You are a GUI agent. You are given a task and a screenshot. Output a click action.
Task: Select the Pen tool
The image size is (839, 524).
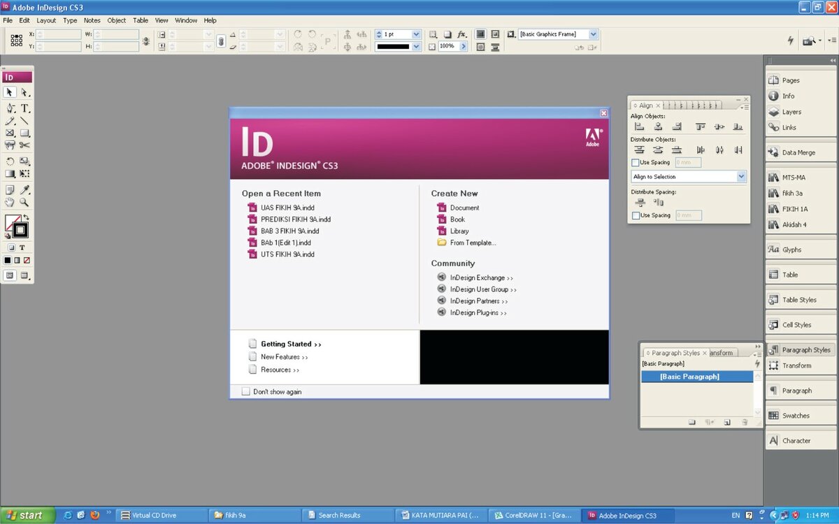[x=10, y=108]
